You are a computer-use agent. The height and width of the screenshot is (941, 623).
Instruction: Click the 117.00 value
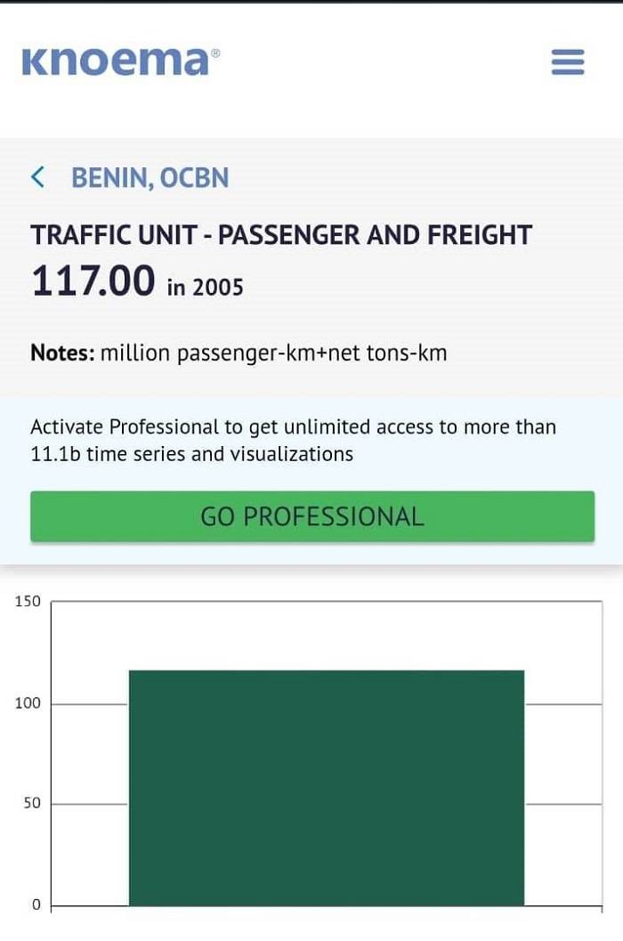pyautogui.click(x=93, y=281)
